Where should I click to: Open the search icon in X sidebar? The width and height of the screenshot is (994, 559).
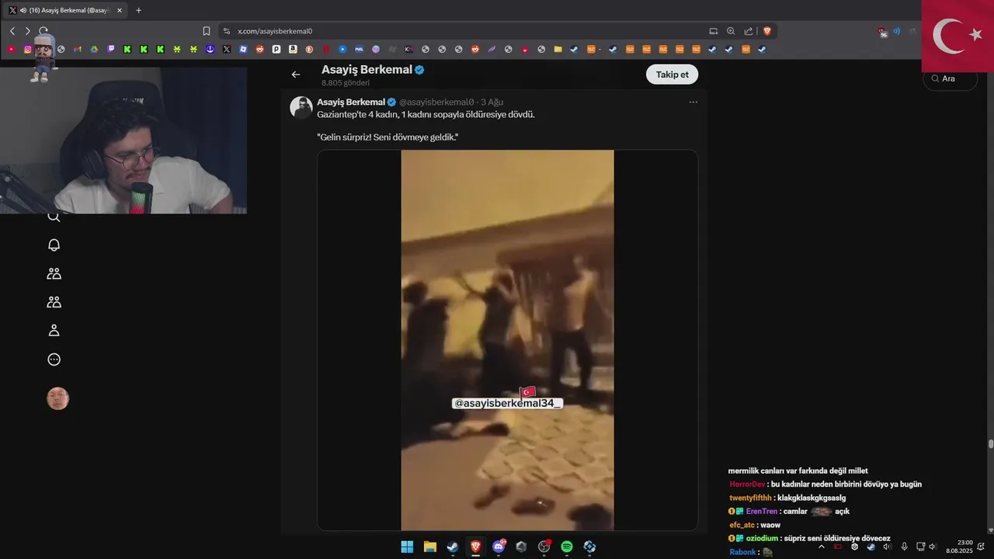tap(54, 217)
